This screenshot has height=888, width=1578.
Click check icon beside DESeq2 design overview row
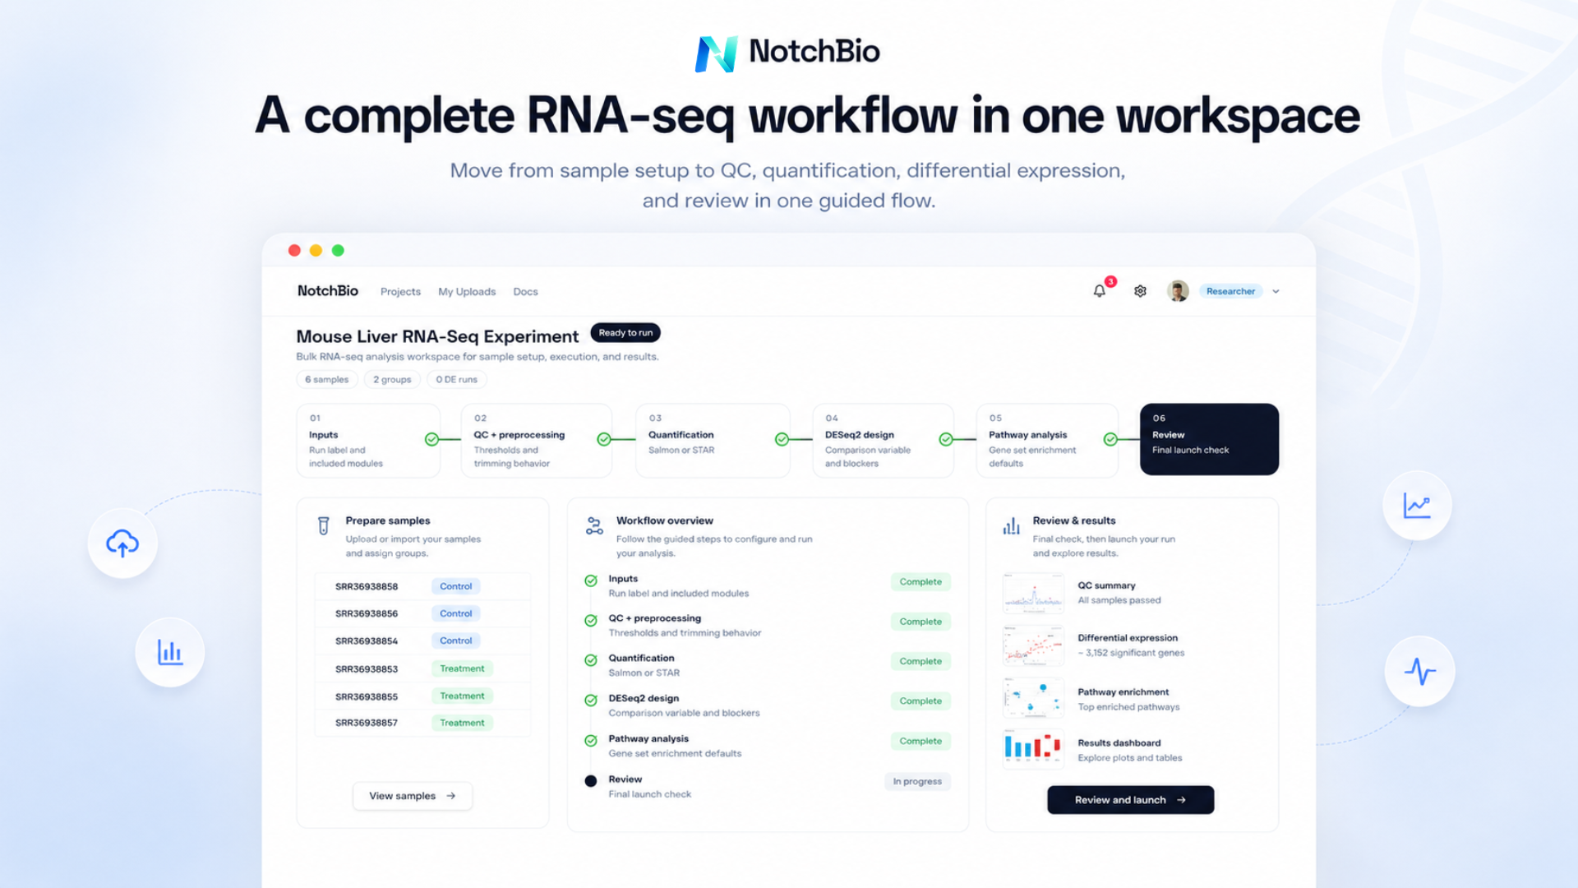[x=590, y=701]
